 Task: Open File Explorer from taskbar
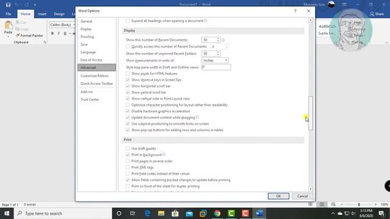[x=161, y=214]
